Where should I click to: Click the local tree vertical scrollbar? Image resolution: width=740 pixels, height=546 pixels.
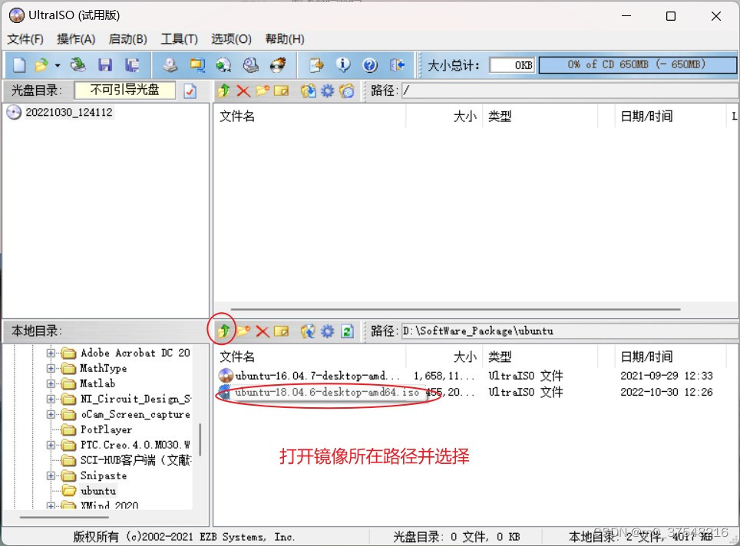pyautogui.click(x=200, y=439)
